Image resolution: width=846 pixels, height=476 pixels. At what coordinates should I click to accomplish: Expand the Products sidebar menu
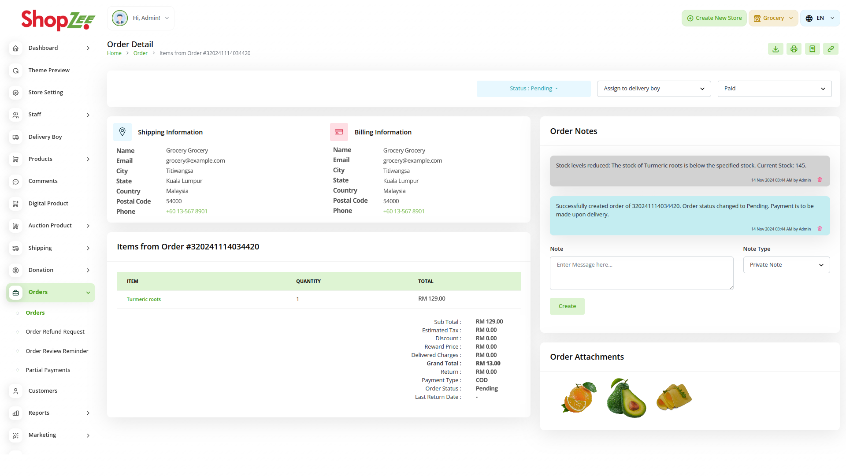pyautogui.click(x=88, y=159)
